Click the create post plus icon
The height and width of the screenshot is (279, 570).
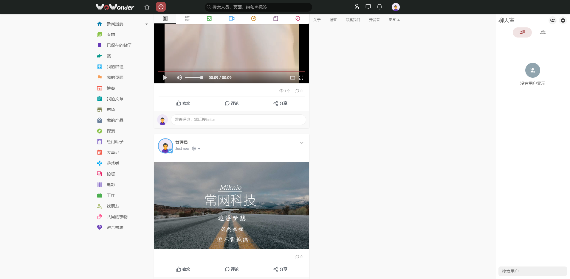tap(160, 7)
